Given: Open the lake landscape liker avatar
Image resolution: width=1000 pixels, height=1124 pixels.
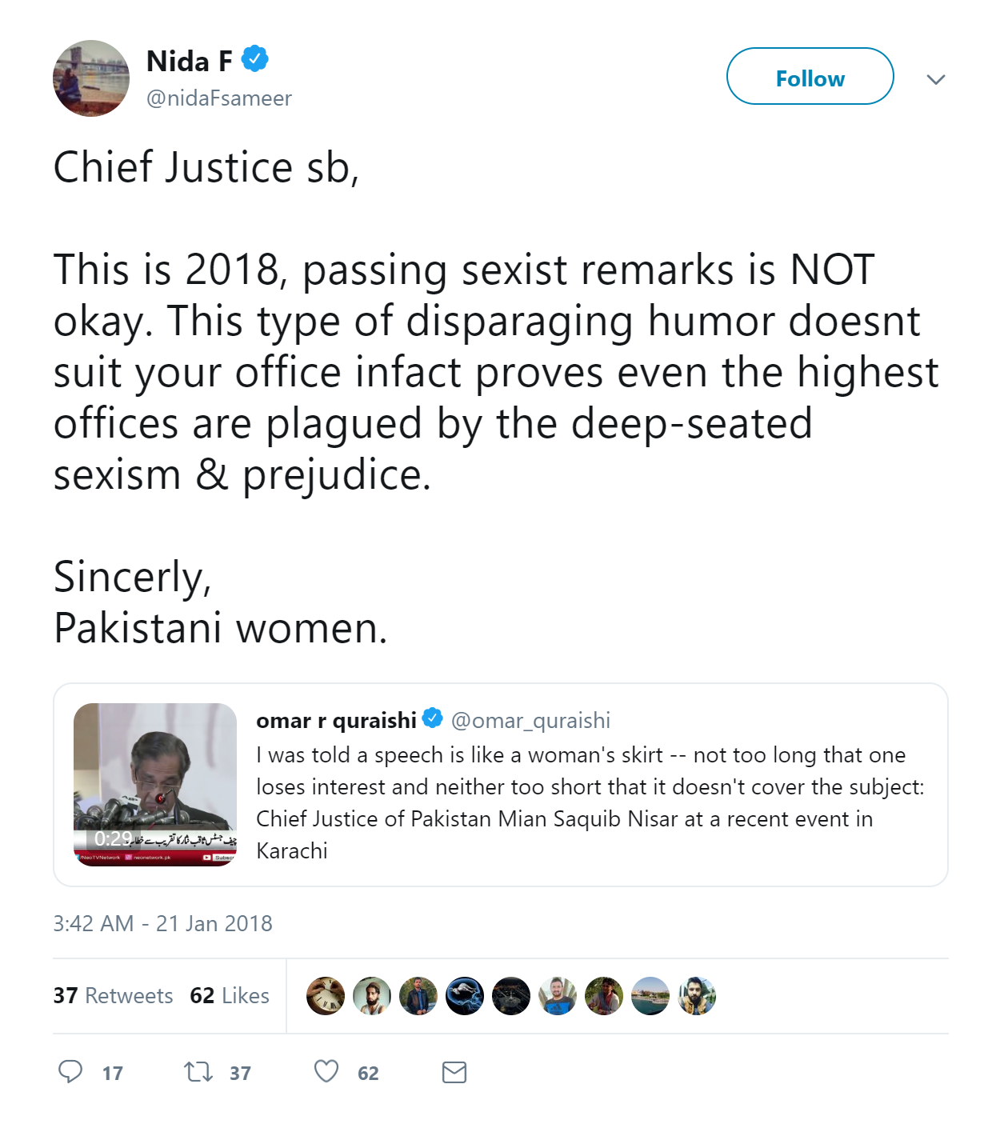Looking at the screenshot, I should [x=650, y=996].
